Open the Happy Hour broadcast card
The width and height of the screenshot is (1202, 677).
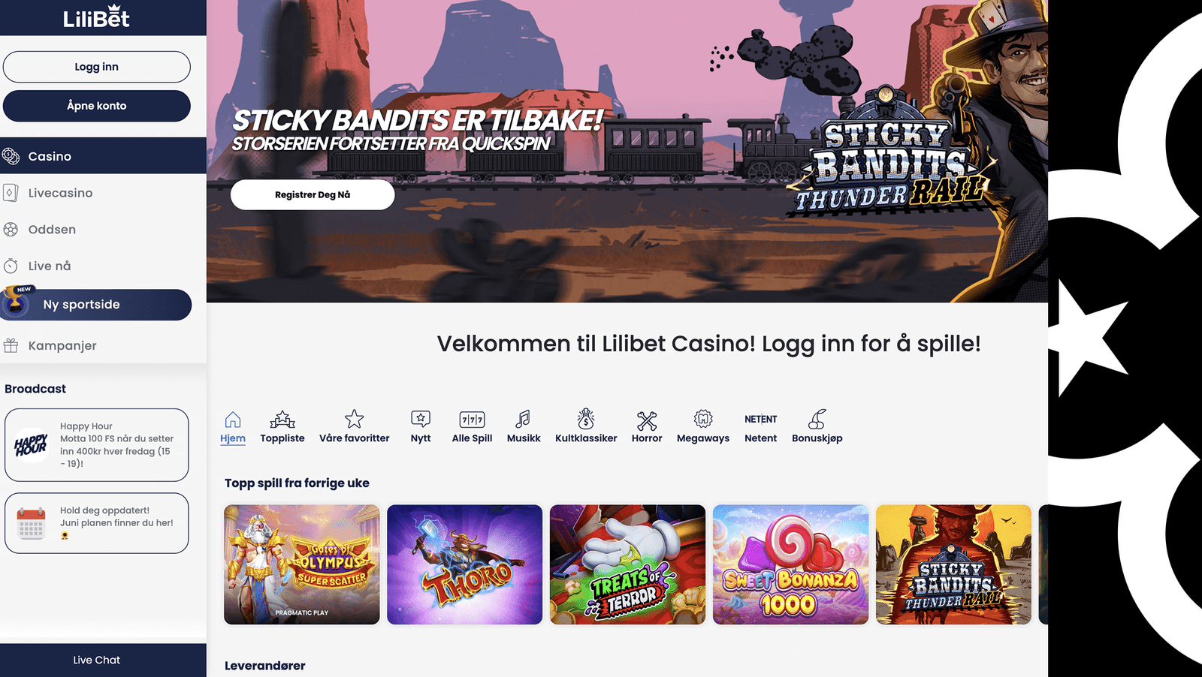(97, 445)
